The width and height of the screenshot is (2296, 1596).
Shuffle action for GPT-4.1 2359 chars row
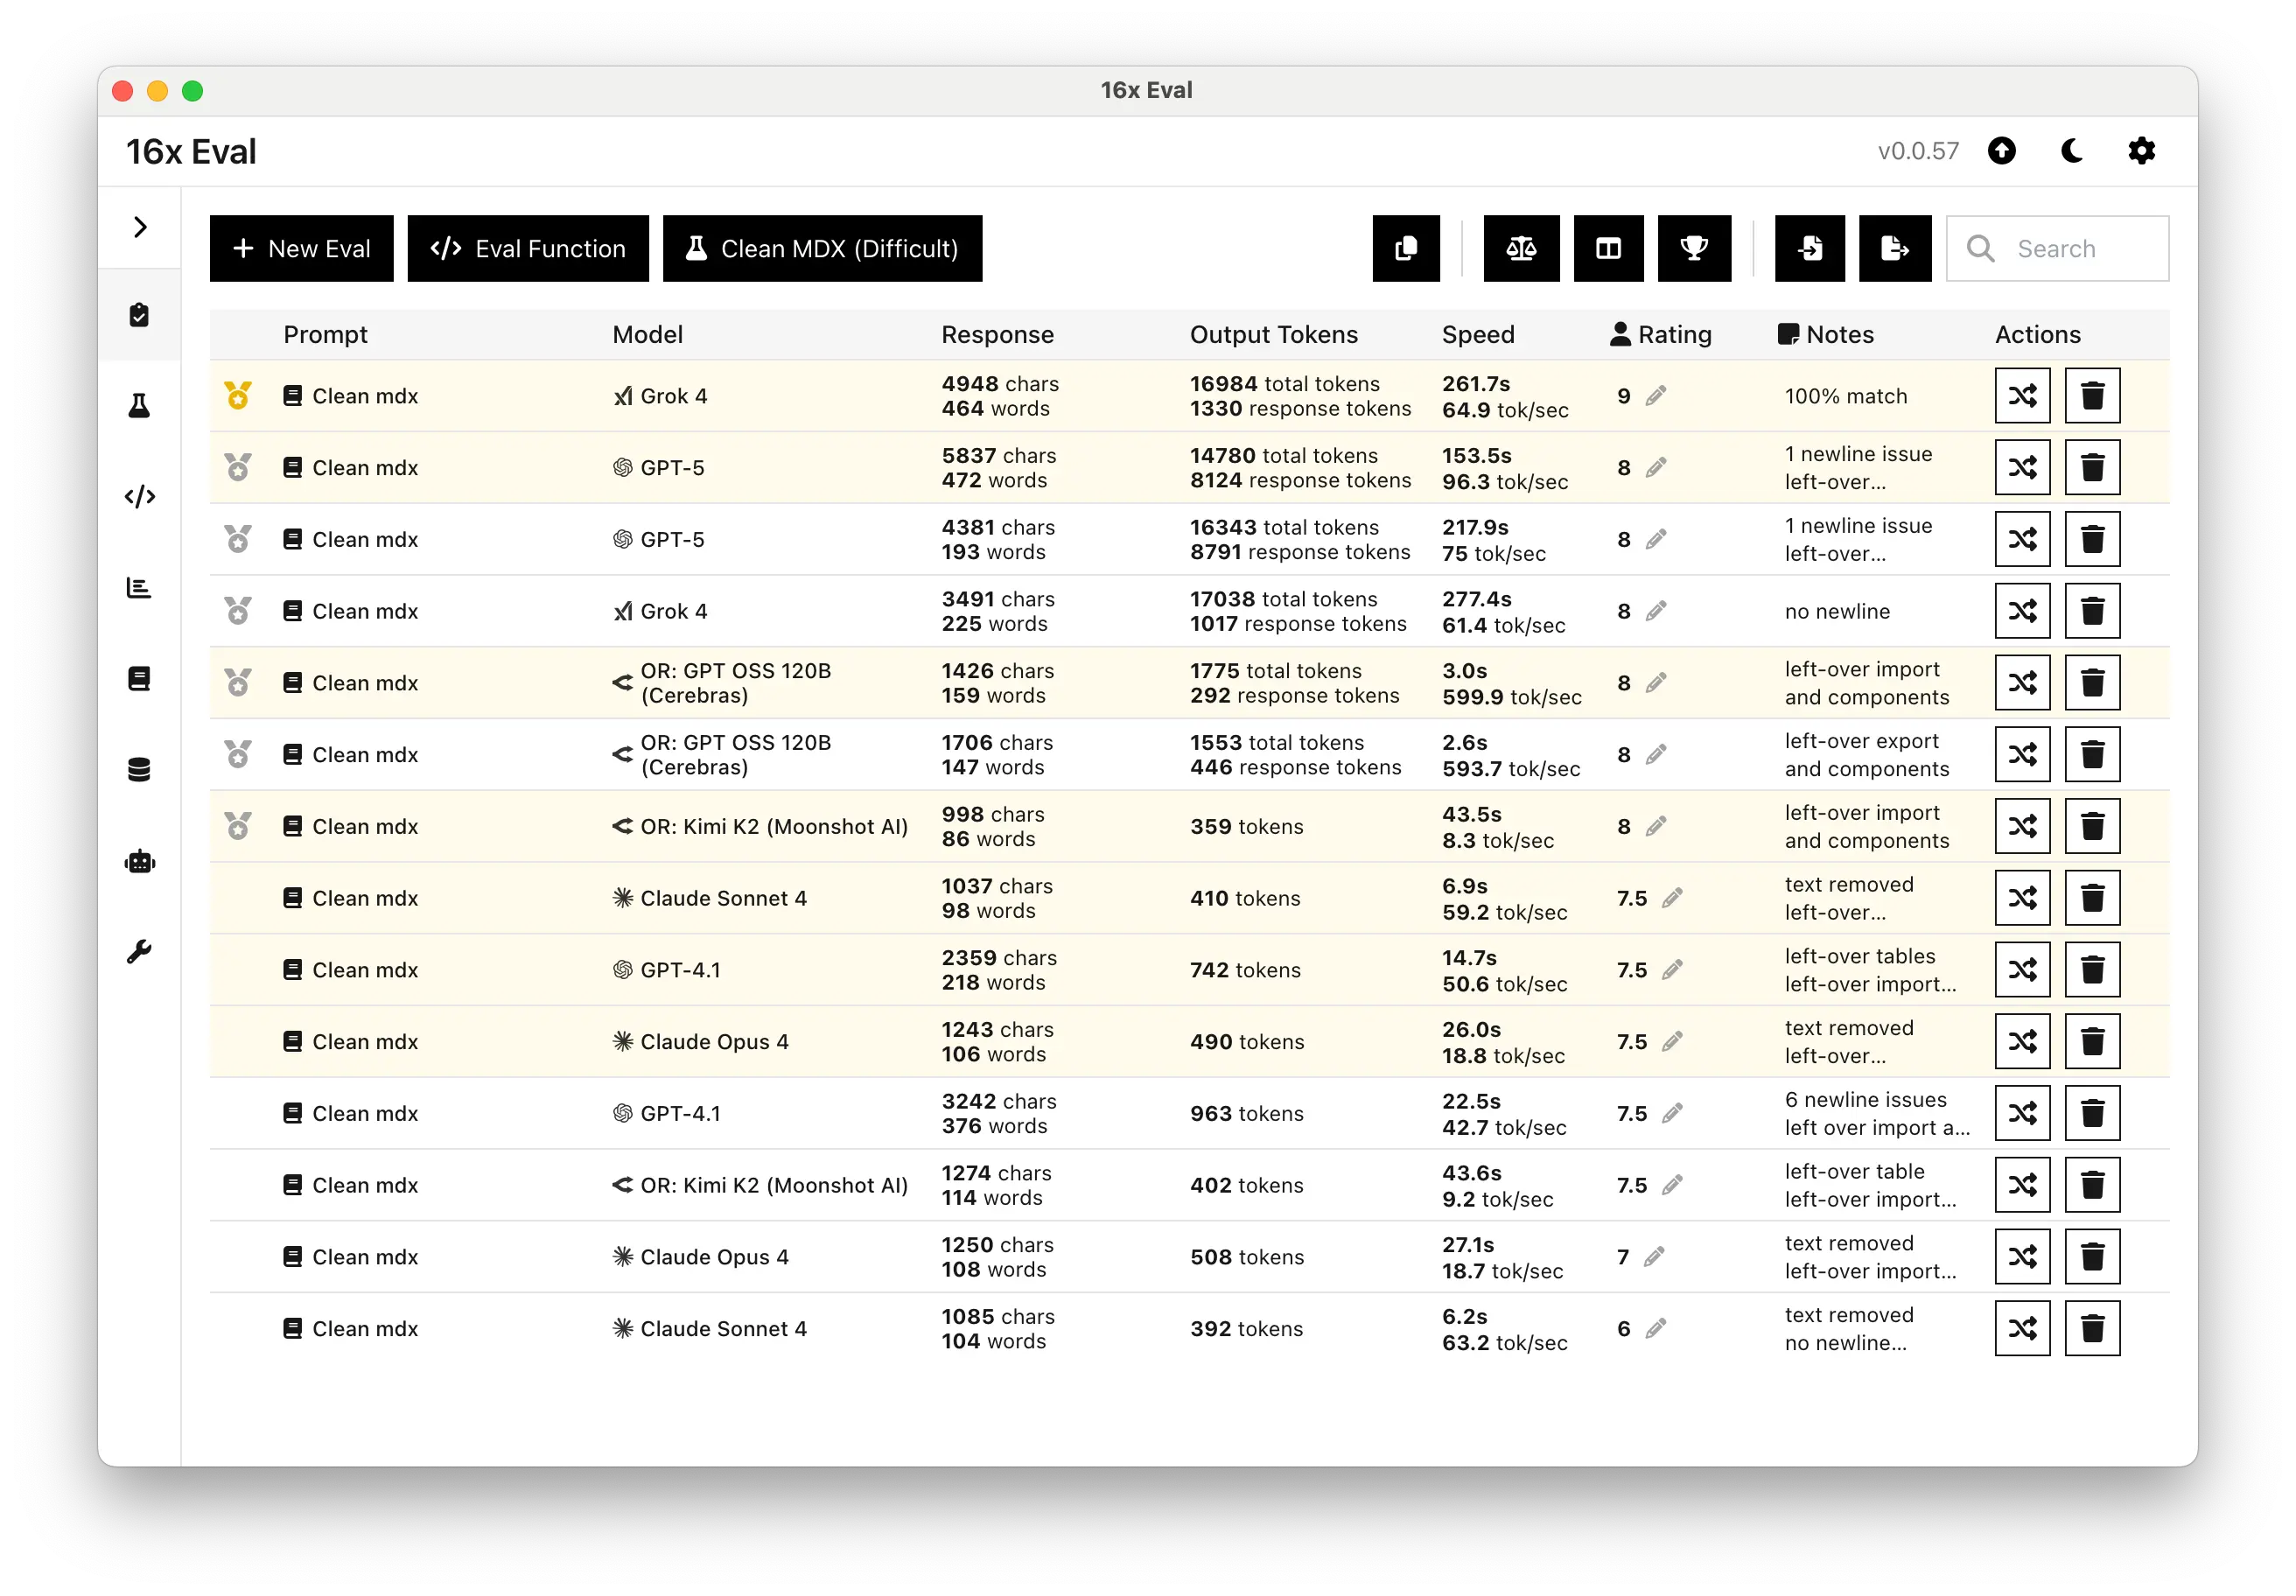2022,969
